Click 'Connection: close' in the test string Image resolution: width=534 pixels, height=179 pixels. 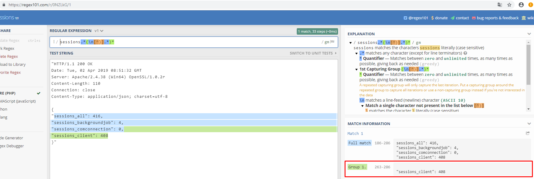tap(73, 90)
